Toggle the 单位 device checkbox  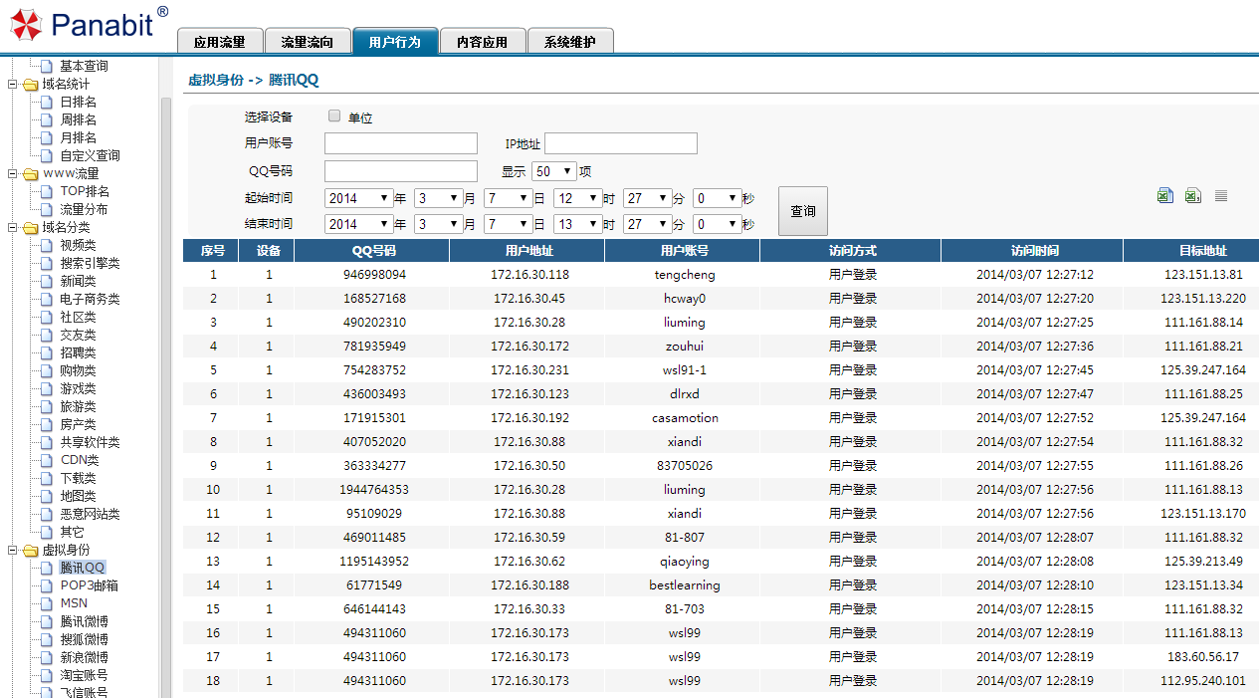point(334,116)
